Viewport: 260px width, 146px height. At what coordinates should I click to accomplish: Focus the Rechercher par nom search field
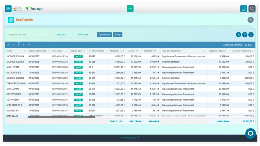pyautogui.click(x=30, y=34)
